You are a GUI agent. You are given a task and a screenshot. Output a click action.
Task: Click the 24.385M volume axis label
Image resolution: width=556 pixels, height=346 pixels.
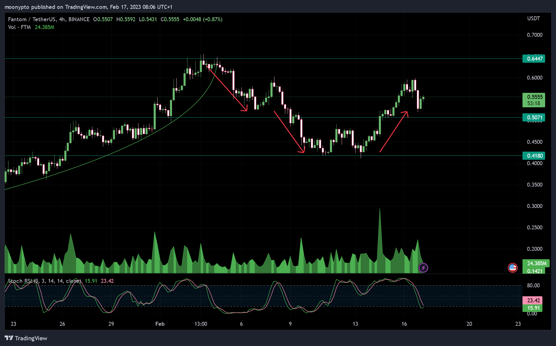click(536, 263)
